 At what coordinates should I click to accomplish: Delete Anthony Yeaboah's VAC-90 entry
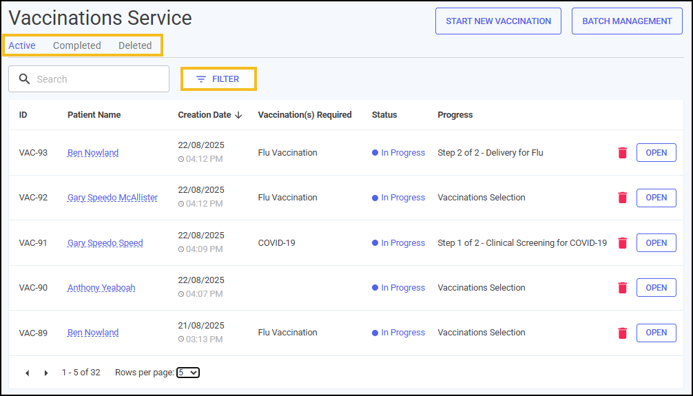pos(622,288)
